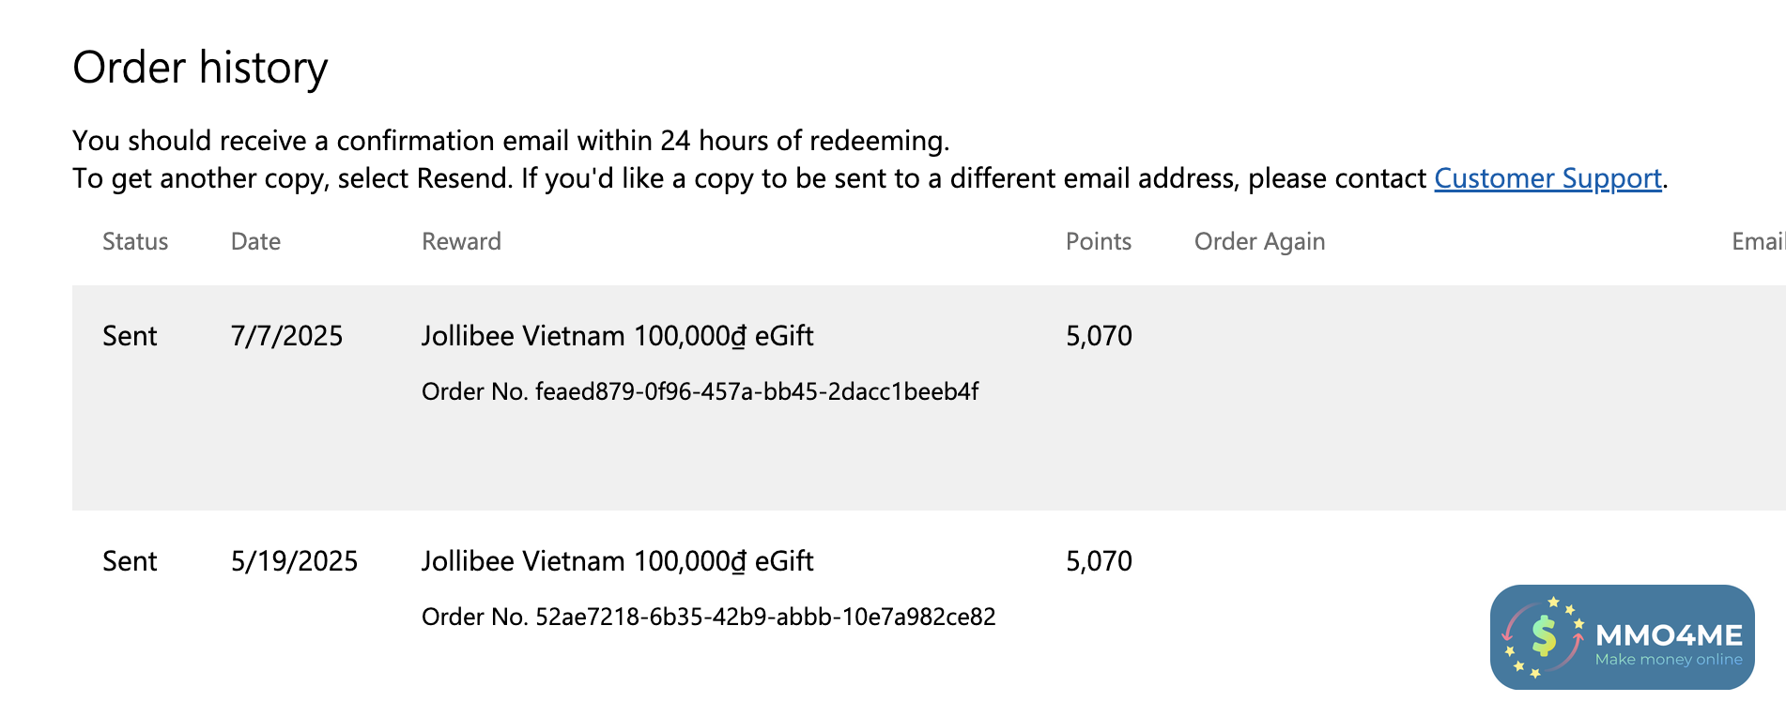Viewport: 1786px width, 702px height.
Task: Click the Reward column header
Action: (461, 242)
